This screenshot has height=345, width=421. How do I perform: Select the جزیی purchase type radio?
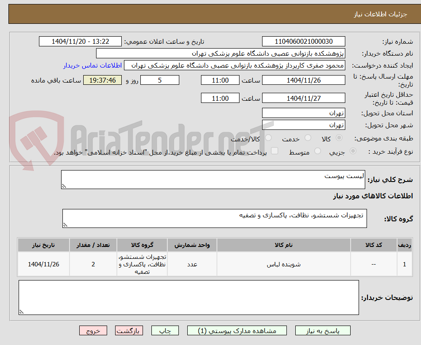[x=353, y=151]
